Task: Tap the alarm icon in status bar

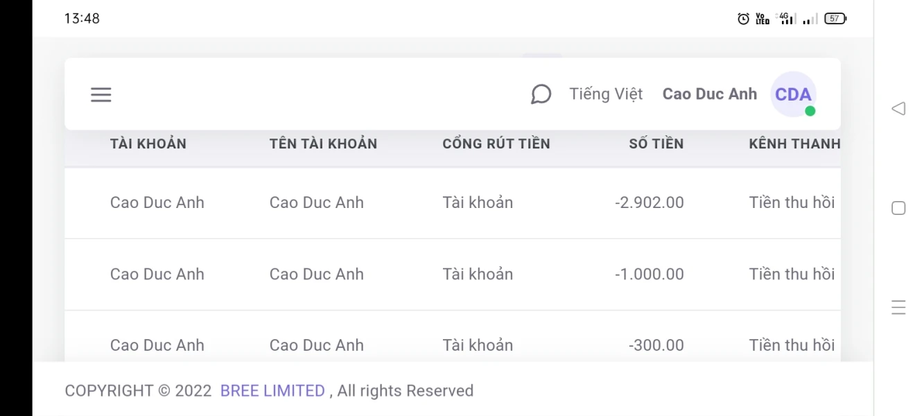Action: coord(743,19)
